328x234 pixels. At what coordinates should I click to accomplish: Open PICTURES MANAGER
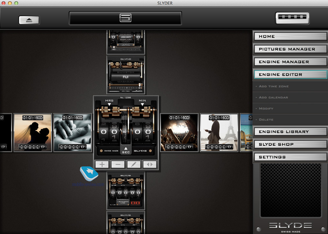[x=291, y=49]
